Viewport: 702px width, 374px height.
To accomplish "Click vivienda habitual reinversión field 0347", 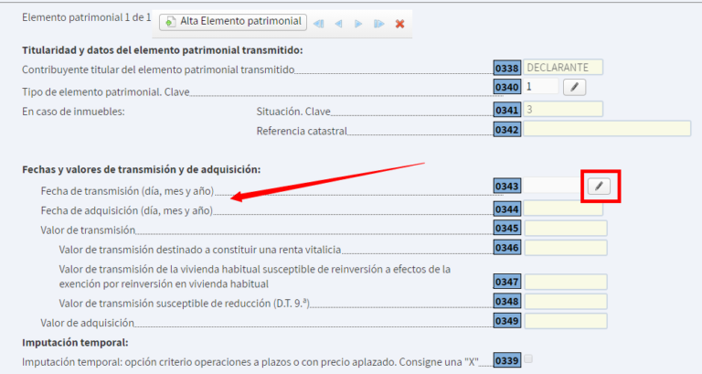I will point(566,283).
